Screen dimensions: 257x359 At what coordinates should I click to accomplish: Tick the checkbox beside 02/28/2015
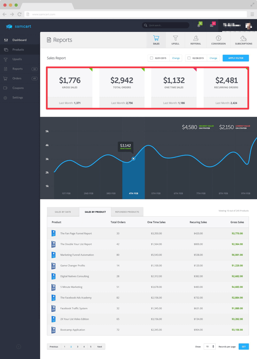[189, 58]
